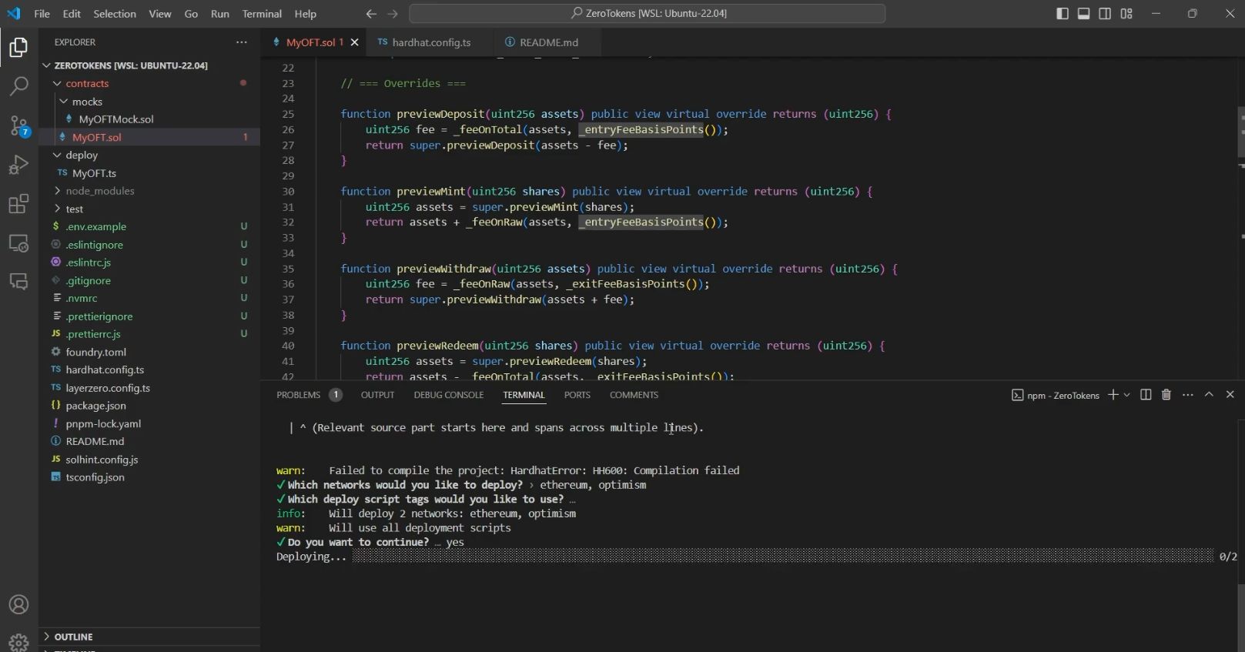Toggle the primary side bar layout icon

point(1063,14)
